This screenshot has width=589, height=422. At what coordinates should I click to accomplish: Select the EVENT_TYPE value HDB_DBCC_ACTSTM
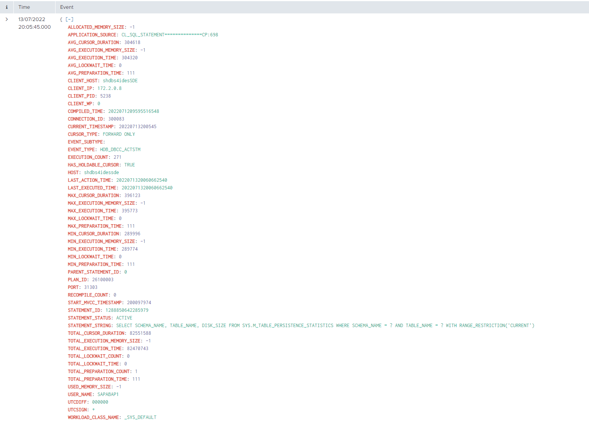tap(120, 150)
